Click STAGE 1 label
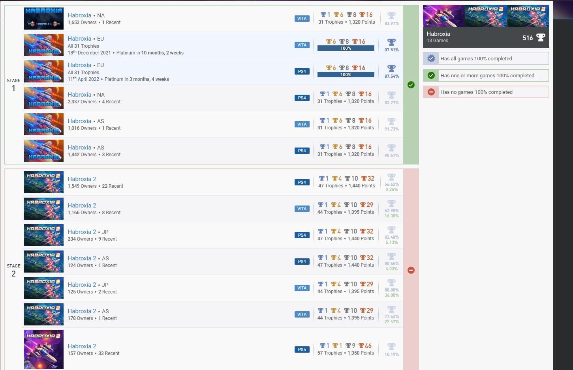 [x=13, y=85]
